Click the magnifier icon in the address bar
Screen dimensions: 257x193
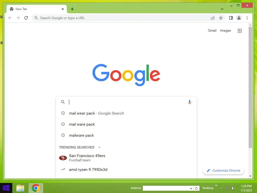[x=36, y=18]
